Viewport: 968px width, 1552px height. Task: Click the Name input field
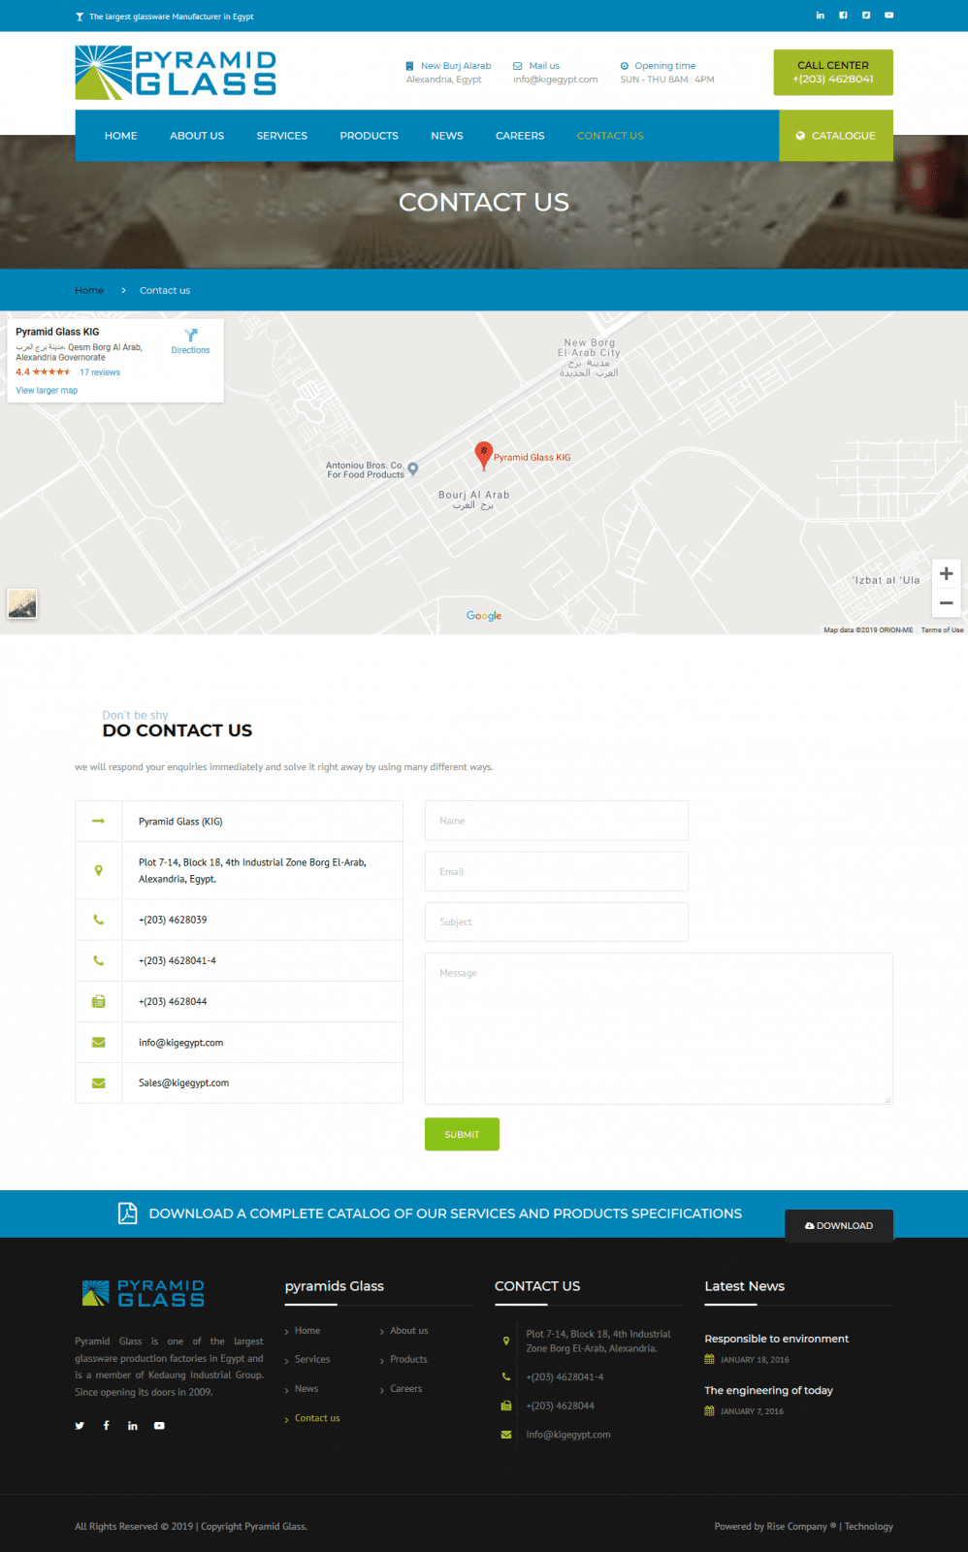pyautogui.click(x=557, y=821)
